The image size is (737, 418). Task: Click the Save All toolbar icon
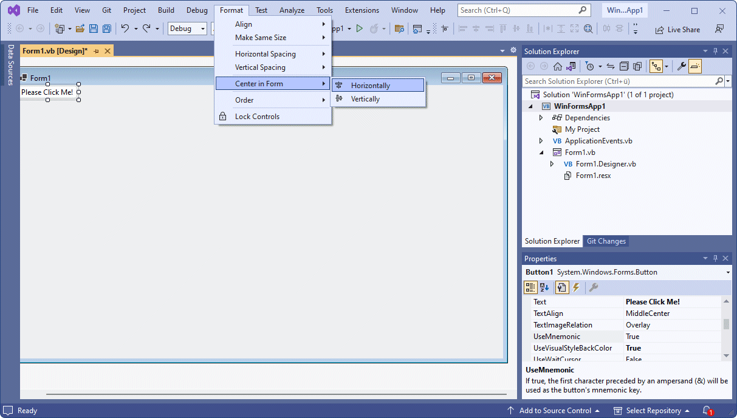(107, 29)
